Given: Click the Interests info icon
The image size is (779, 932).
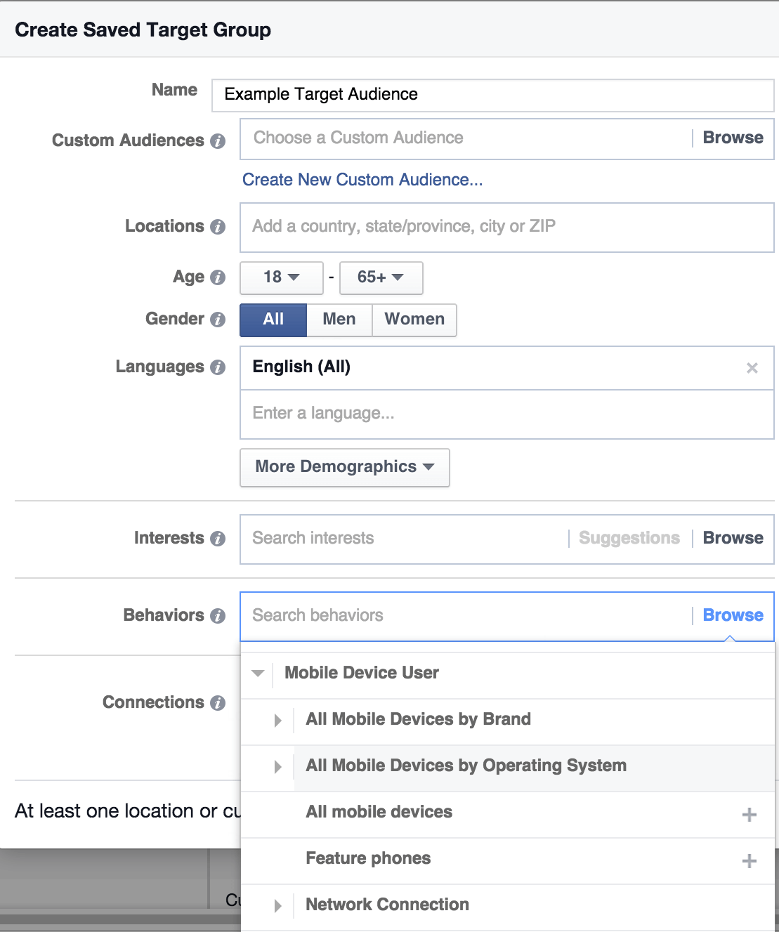Looking at the screenshot, I should pos(218,539).
